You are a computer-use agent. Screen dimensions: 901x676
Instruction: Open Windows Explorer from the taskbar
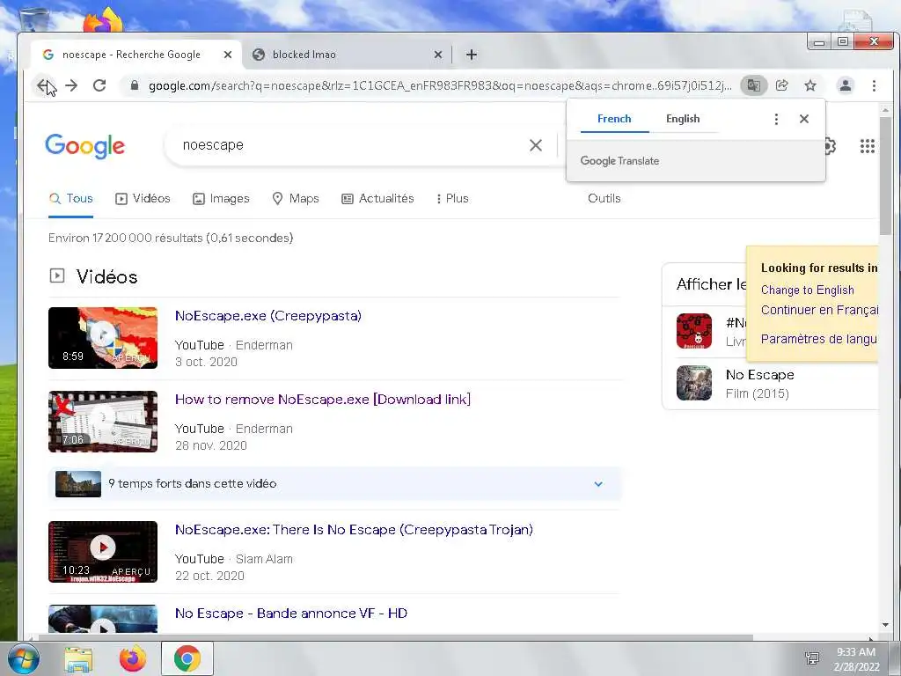(x=78, y=658)
